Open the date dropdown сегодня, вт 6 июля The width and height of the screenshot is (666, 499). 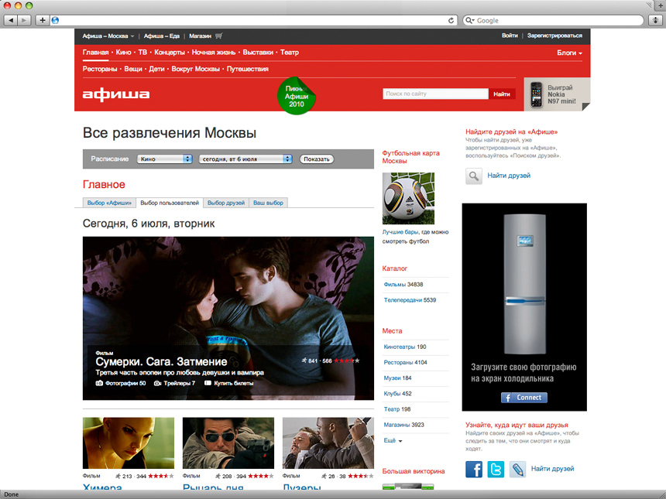[245, 159]
